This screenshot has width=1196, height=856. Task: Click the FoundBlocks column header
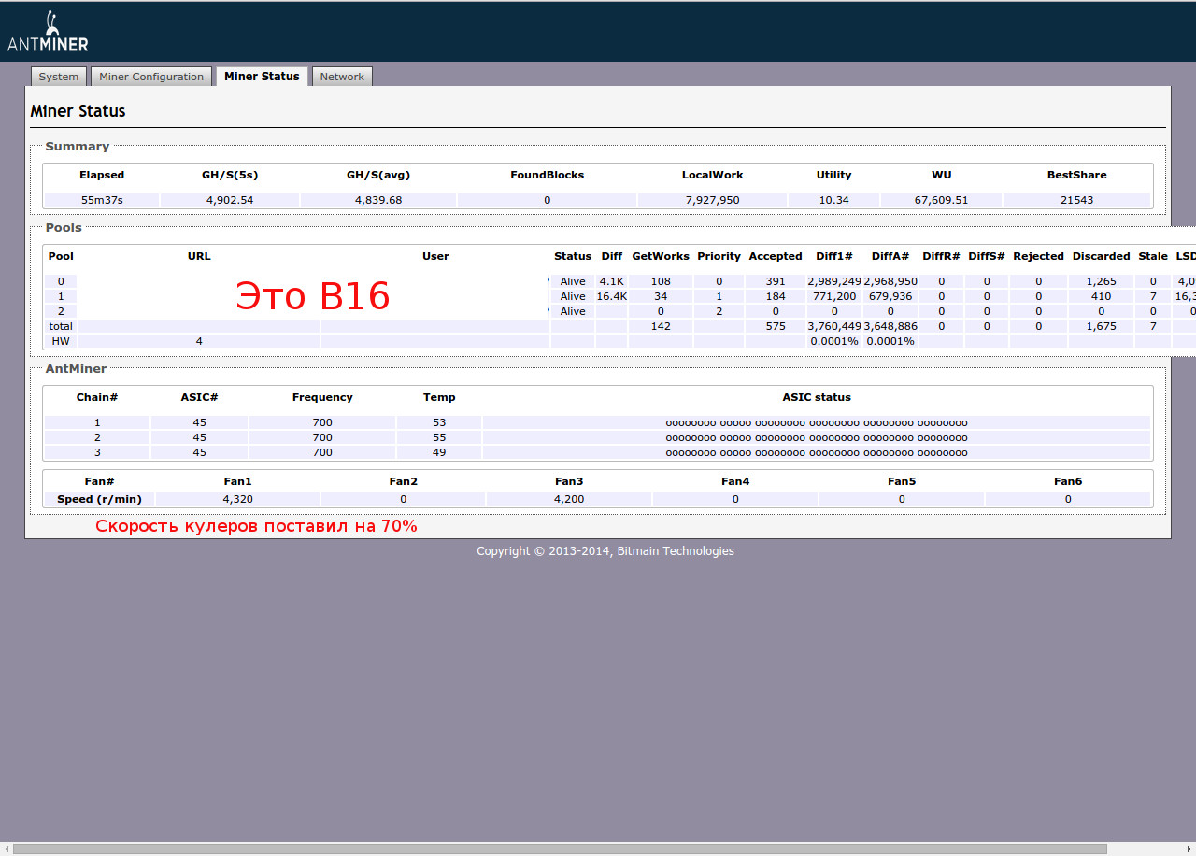coord(547,175)
